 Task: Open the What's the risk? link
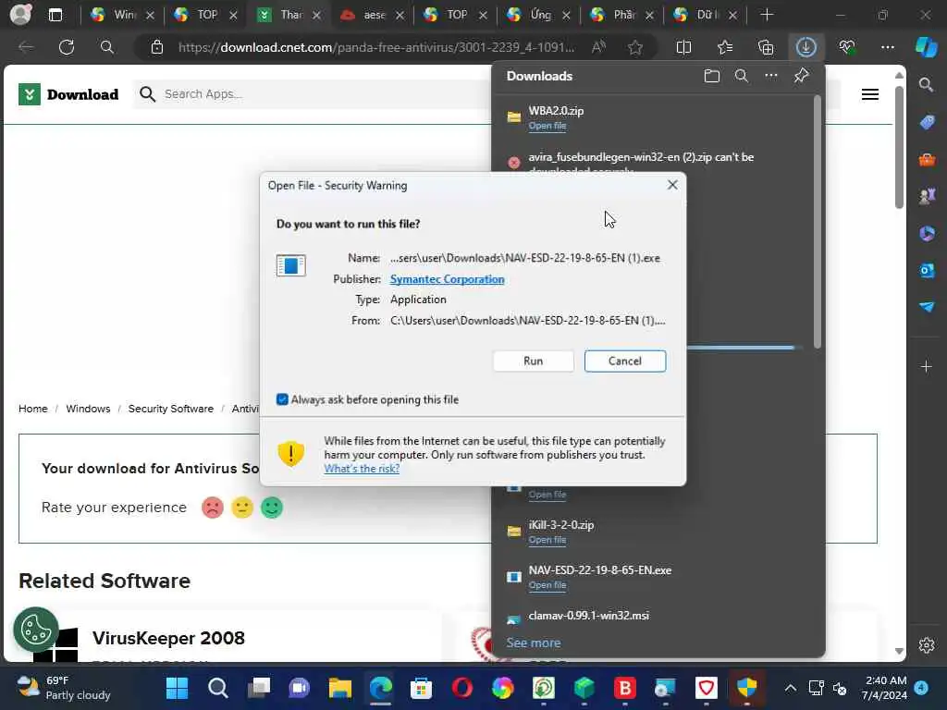point(362,469)
